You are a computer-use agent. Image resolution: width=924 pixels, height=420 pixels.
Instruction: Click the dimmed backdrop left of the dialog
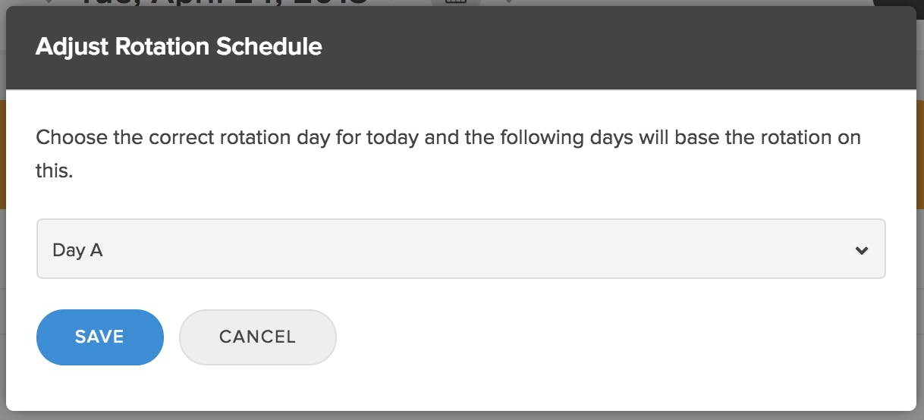pos(2,227)
